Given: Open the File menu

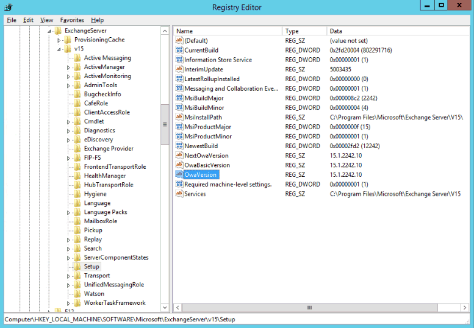Looking at the screenshot, I should click(x=12, y=20).
